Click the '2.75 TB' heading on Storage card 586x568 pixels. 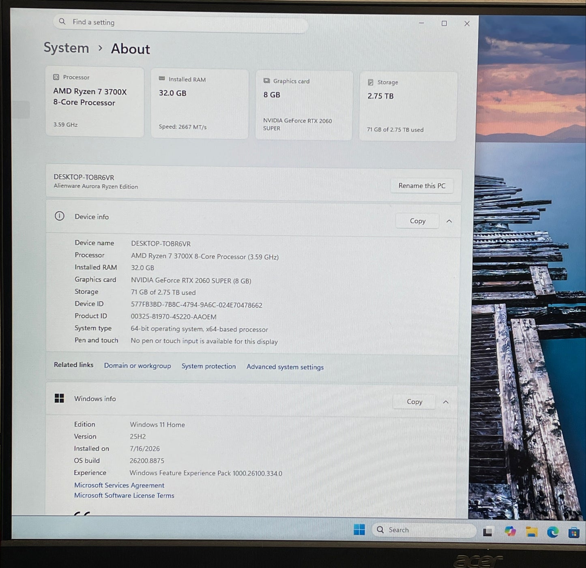click(380, 96)
